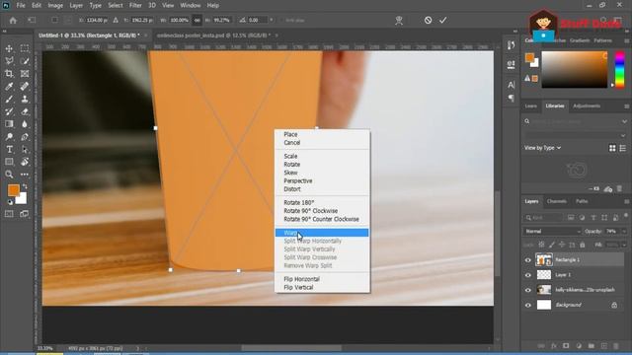Select the Eyedropper tool
This screenshot has width=632, height=355.
[9, 86]
